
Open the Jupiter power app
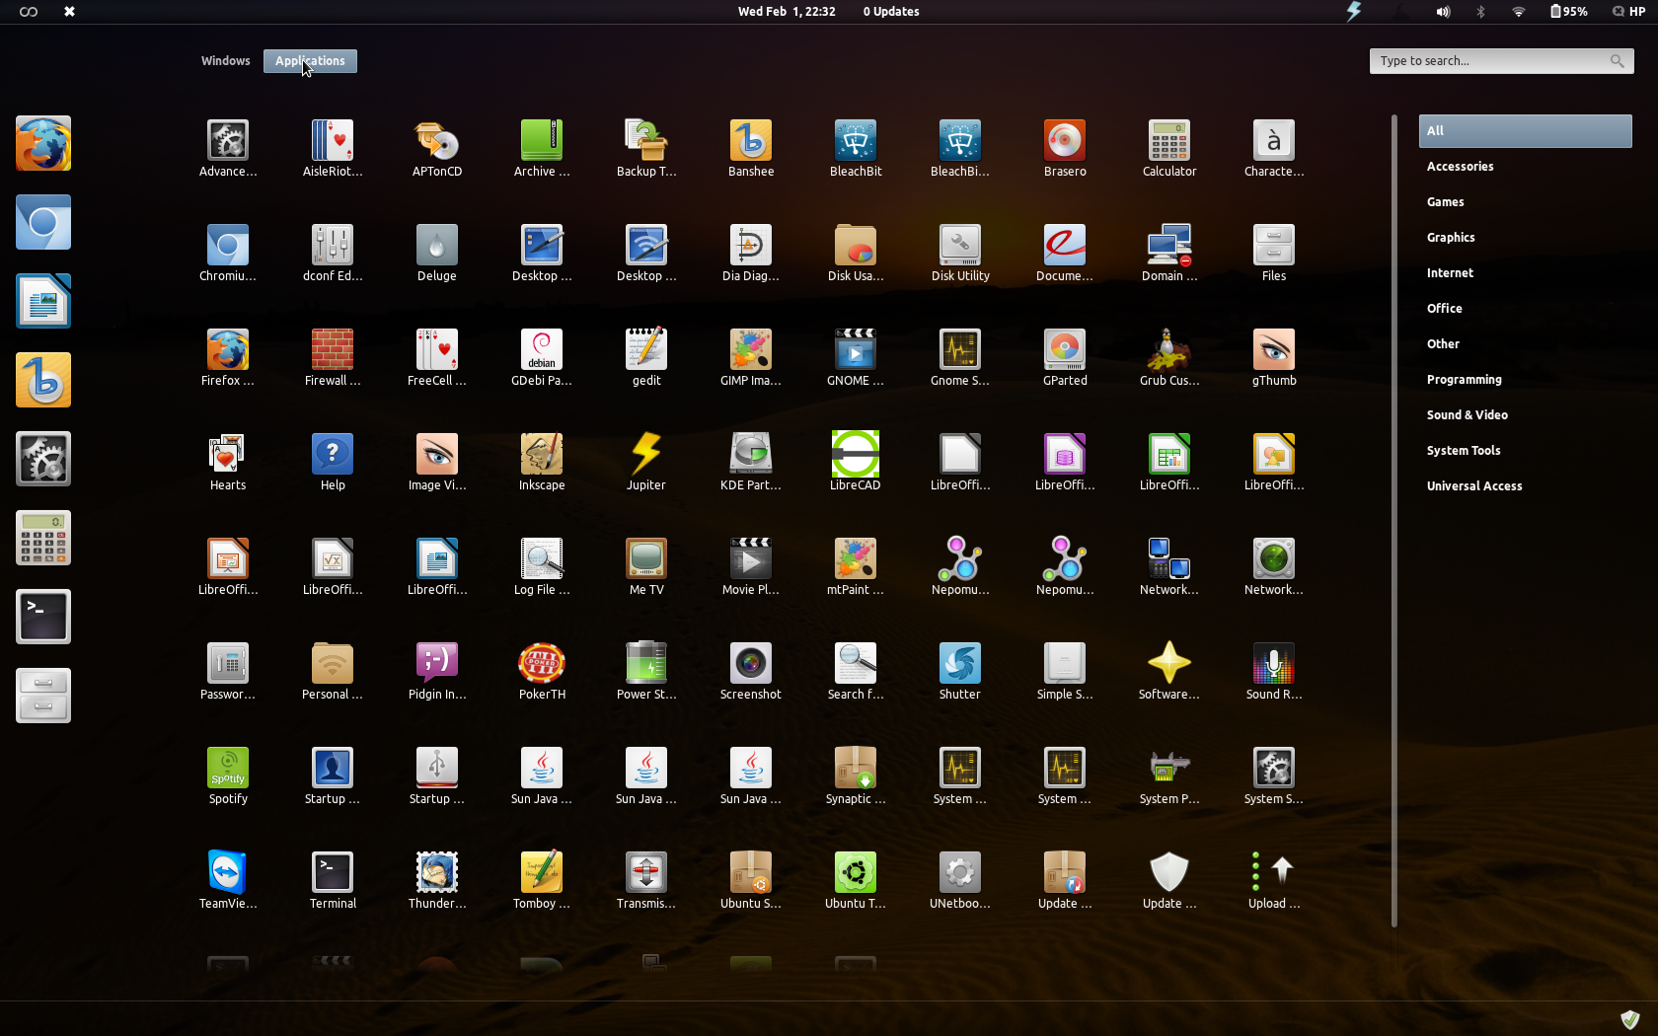[x=646, y=463]
